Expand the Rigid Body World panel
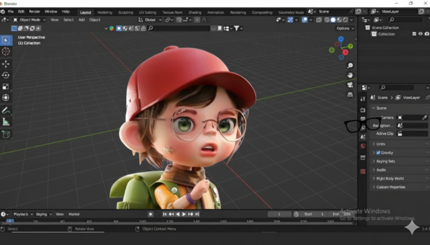430x245 pixels. click(x=390, y=178)
